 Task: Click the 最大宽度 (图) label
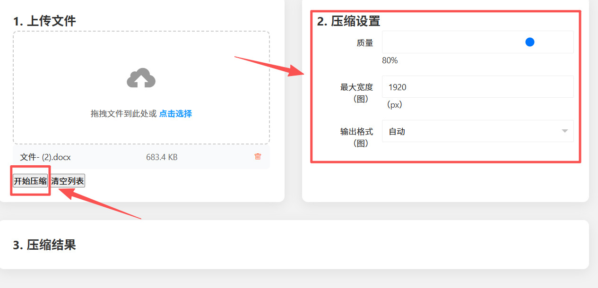pos(357,93)
